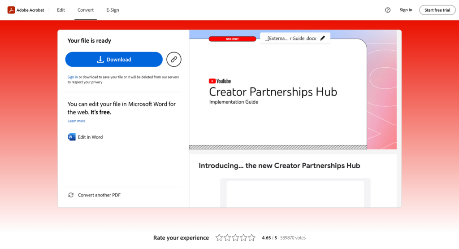Click the file name '_[Externa... r Guide .docx'
The image size is (459, 249).
click(x=290, y=39)
